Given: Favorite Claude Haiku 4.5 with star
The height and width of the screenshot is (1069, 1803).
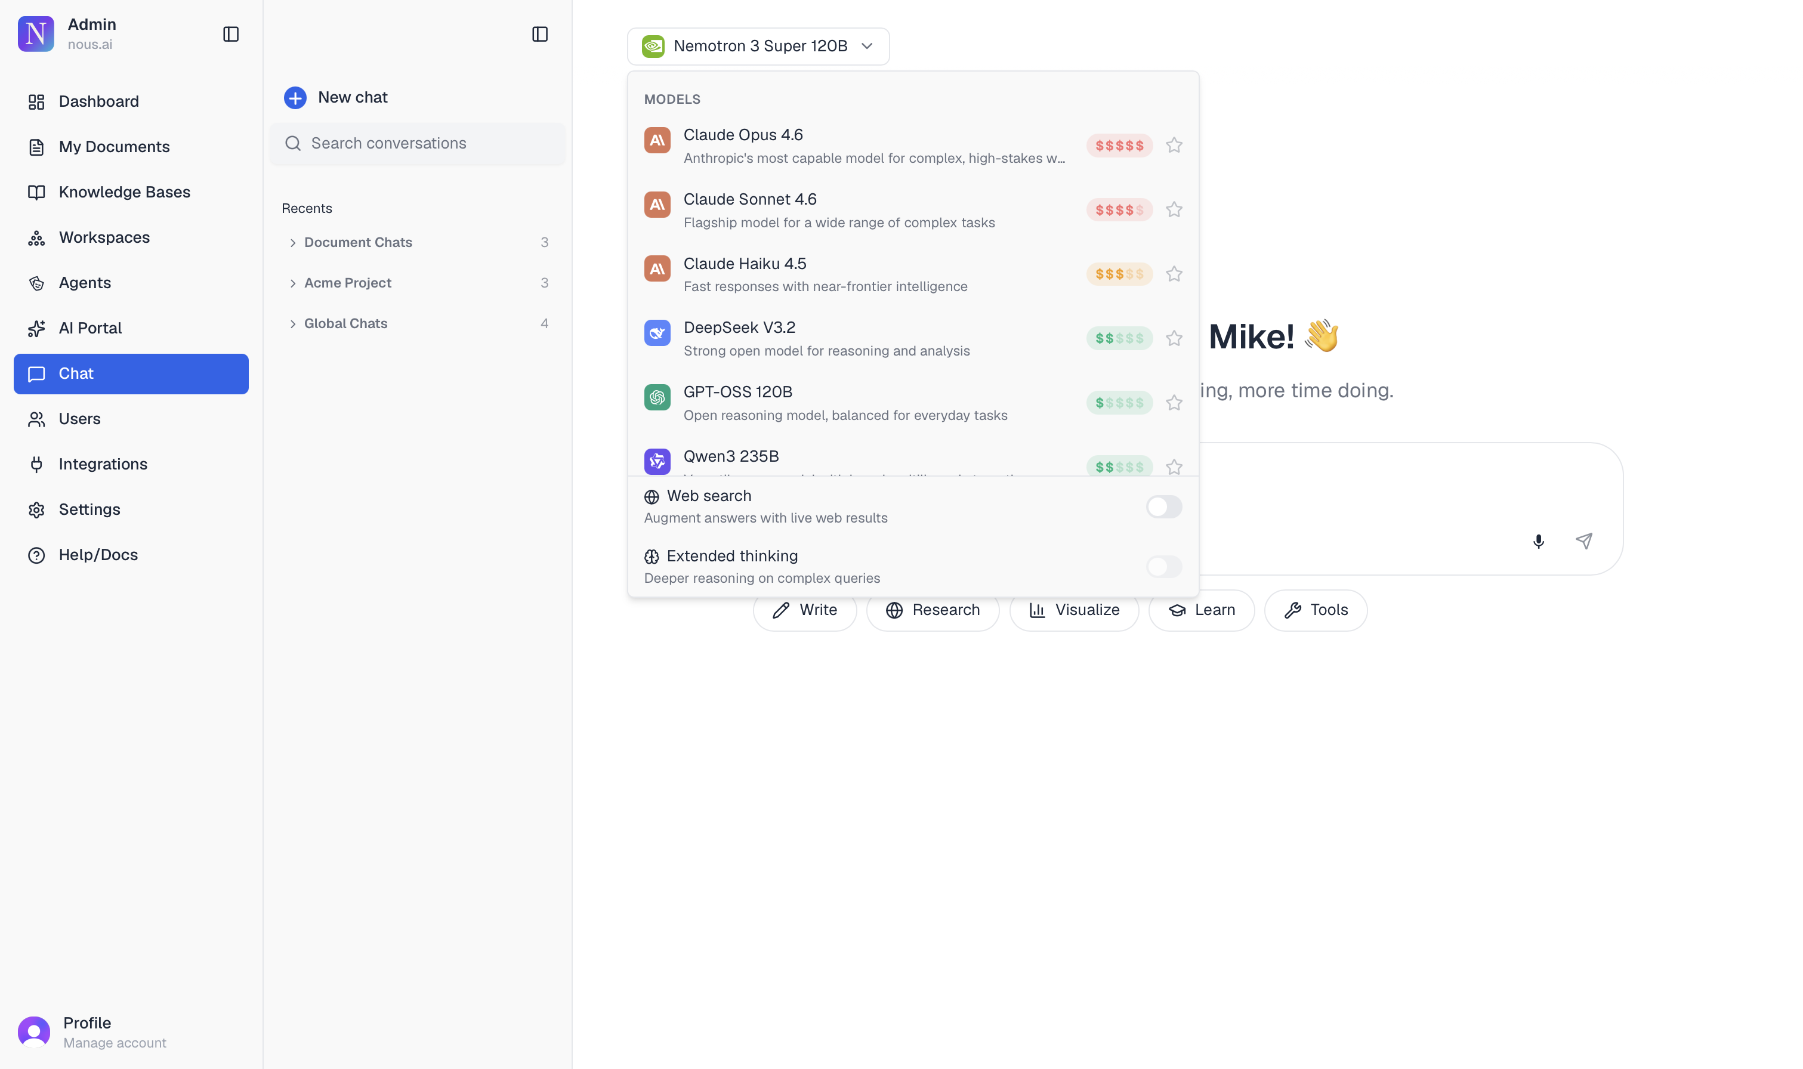Looking at the screenshot, I should (1174, 274).
